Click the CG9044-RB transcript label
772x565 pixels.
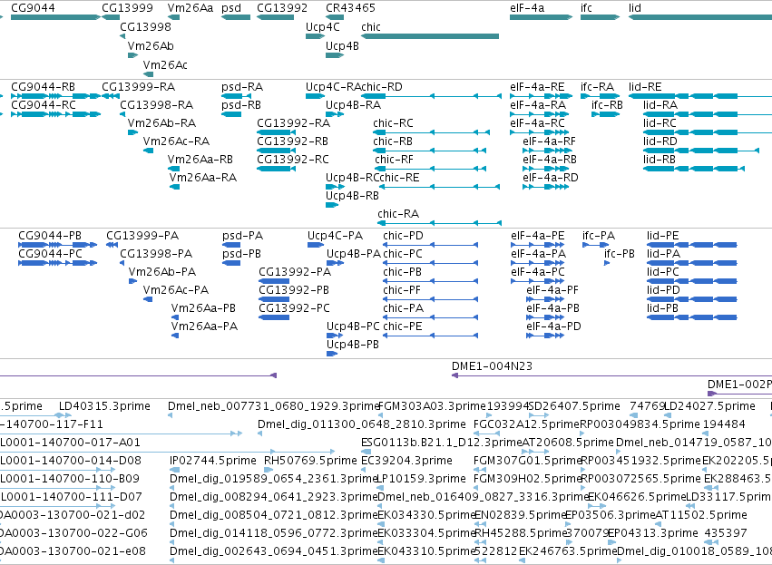pos(44,87)
